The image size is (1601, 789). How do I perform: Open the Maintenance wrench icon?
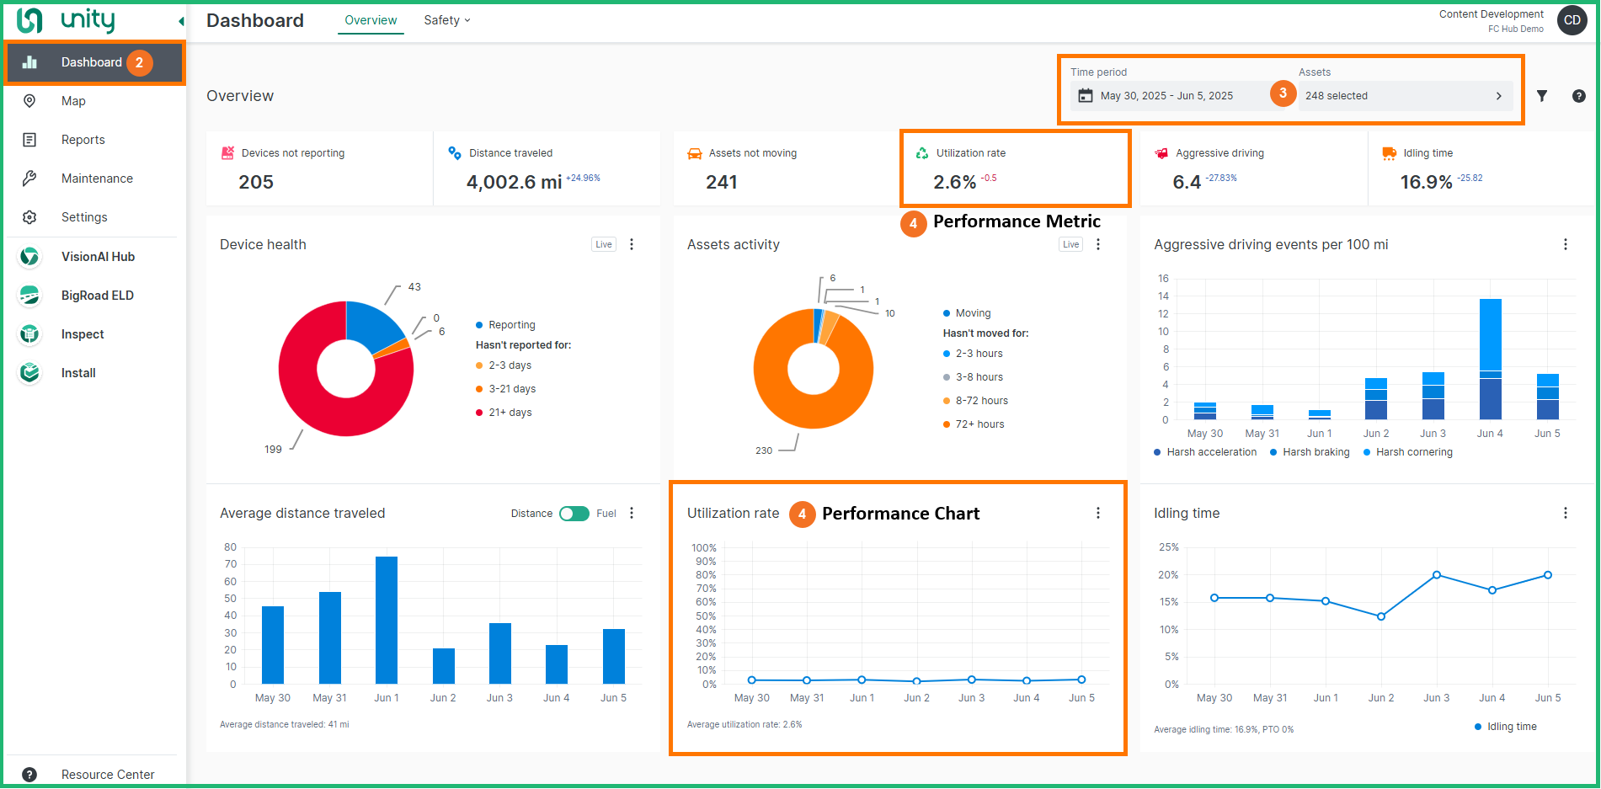[30, 178]
